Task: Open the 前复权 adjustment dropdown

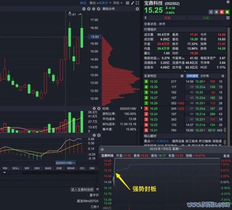Action: pyautogui.click(x=105, y=3)
